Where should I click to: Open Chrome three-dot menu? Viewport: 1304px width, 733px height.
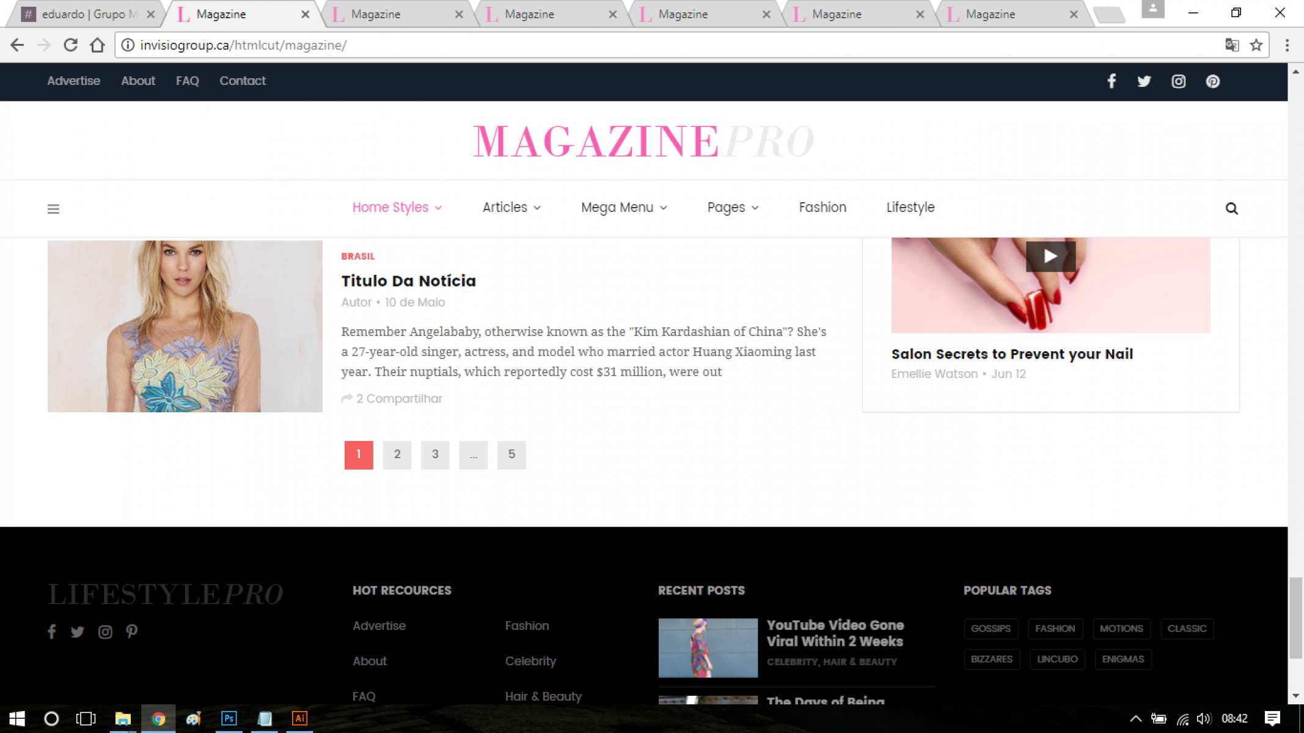tap(1287, 45)
